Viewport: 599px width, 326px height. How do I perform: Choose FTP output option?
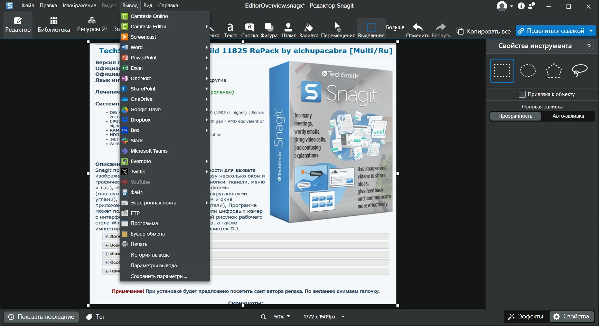(165, 213)
